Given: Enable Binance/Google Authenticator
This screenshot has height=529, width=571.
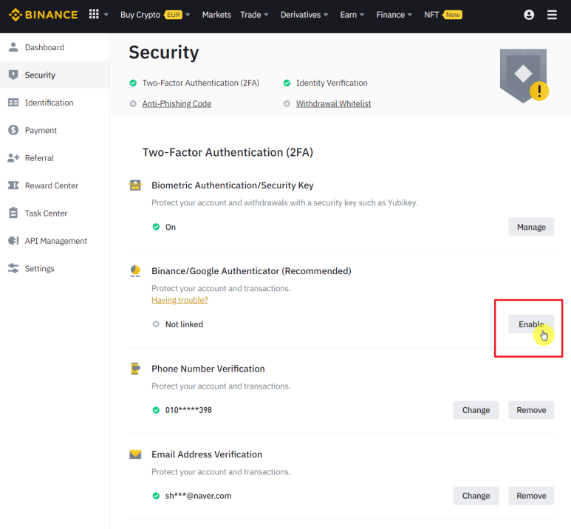Looking at the screenshot, I should click(x=530, y=324).
